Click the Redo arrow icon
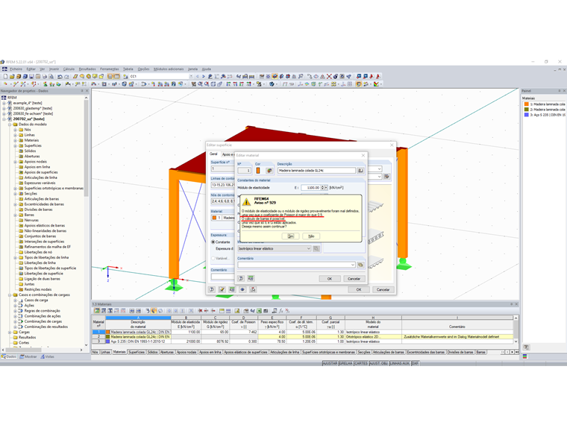This screenshot has height=425, width=567. coord(66,77)
